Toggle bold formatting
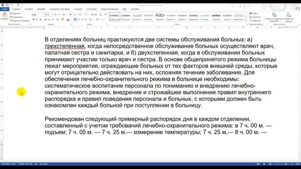Image resolution: width=301 pixels, height=169 pixels. coord(33,20)
